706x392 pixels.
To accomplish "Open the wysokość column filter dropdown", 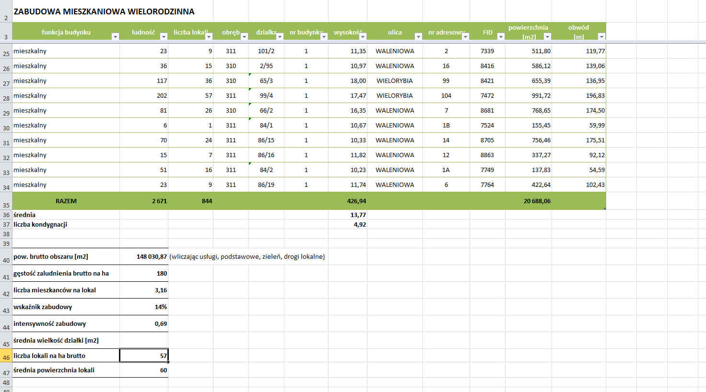I will pos(363,36).
